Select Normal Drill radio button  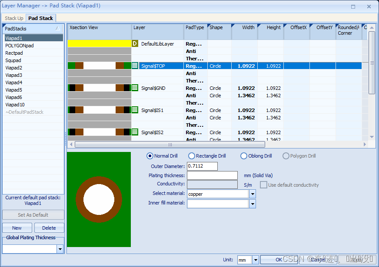point(150,156)
